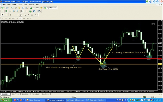Switch to the GBPJPY,H4 chart tab
The width and height of the screenshot is (163, 102).
[15, 94]
